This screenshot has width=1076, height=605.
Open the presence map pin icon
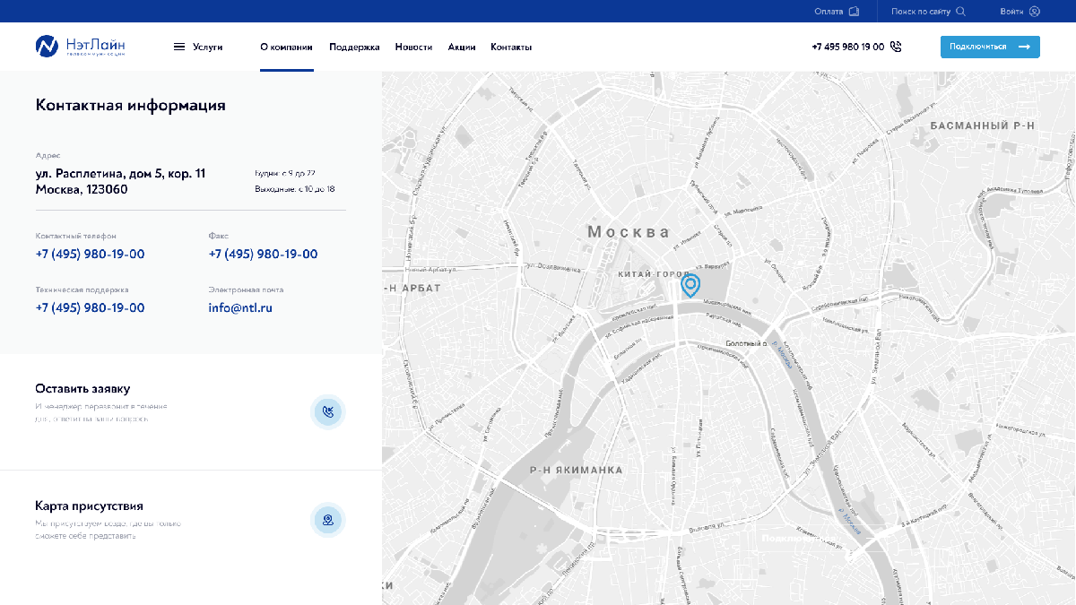pos(328,520)
